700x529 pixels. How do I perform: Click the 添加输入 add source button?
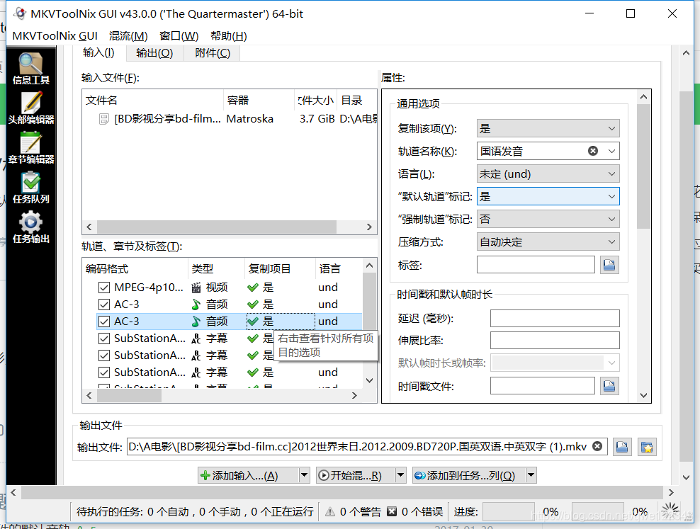pyautogui.click(x=248, y=475)
